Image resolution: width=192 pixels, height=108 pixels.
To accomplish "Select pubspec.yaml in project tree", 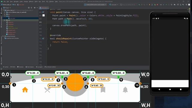I will pyautogui.click(x=11, y=32).
